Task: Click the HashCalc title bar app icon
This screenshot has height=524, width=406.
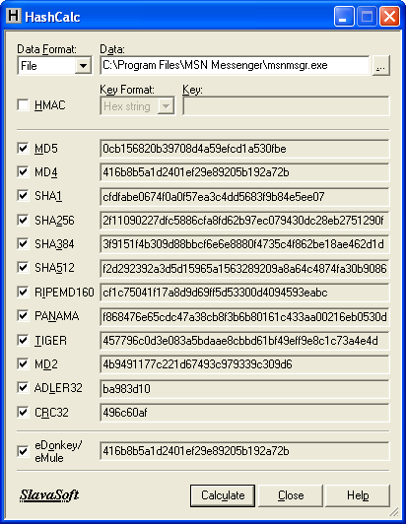Action: [14, 16]
